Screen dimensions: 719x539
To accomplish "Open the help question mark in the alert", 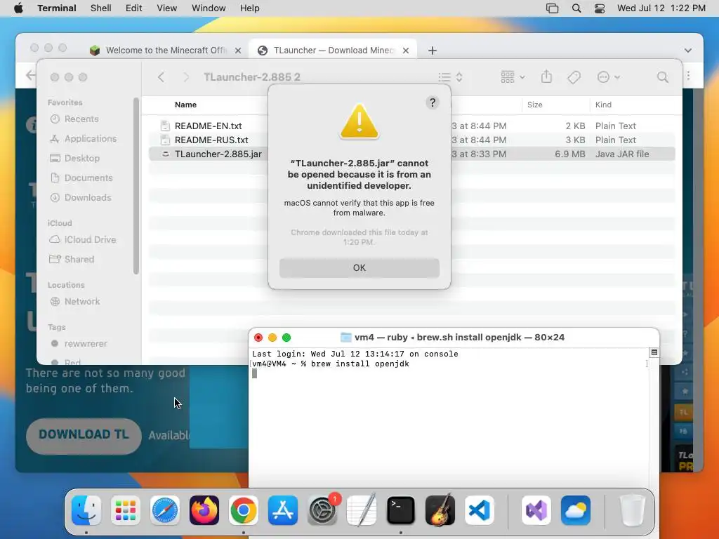I will (x=433, y=102).
